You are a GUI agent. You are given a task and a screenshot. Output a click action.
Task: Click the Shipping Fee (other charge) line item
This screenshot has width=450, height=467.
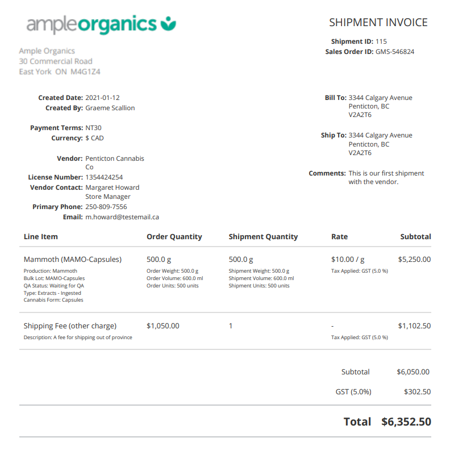pos(70,326)
